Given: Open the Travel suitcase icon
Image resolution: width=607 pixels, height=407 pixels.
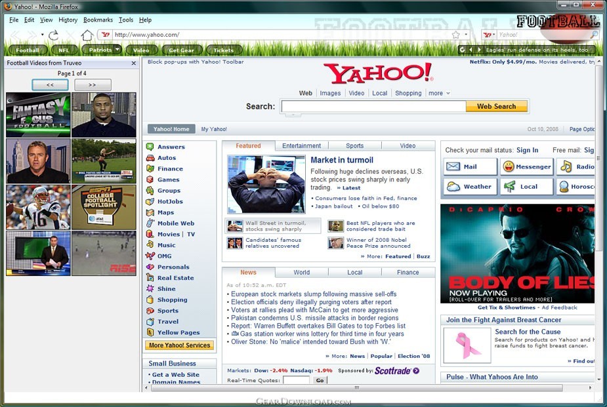Looking at the screenshot, I should [150, 321].
